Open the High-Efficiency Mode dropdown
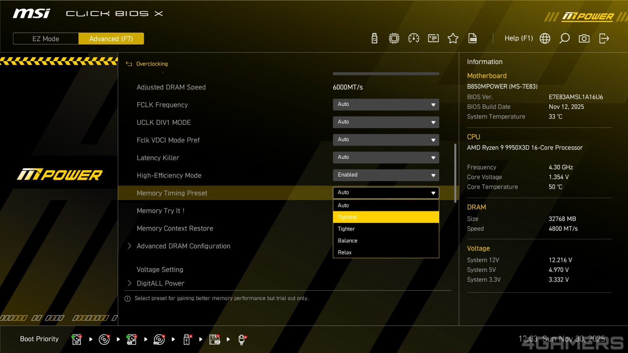628x353 pixels. 385,175
